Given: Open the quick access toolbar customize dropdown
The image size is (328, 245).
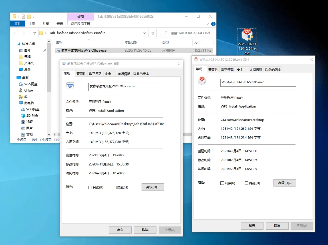Looking at the screenshot, I should 34,16.
